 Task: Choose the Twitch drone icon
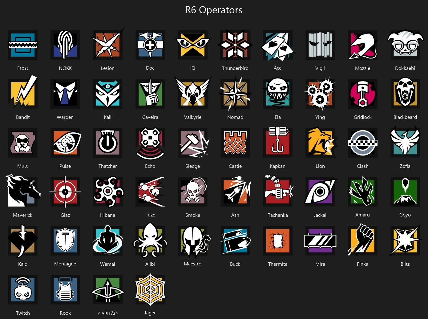point(23,289)
